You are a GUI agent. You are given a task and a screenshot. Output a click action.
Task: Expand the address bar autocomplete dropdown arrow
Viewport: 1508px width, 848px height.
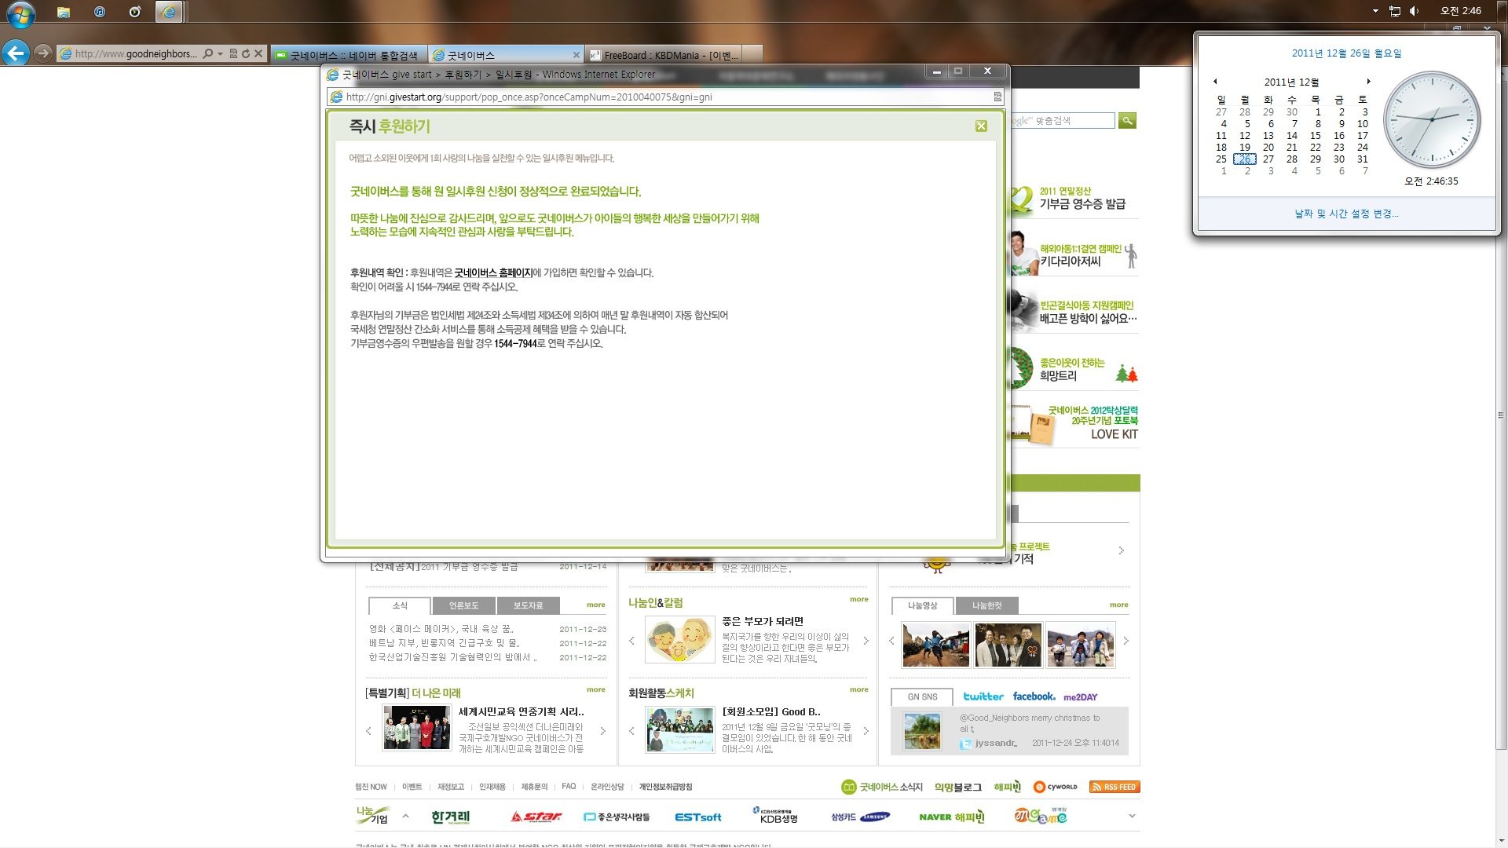click(221, 53)
